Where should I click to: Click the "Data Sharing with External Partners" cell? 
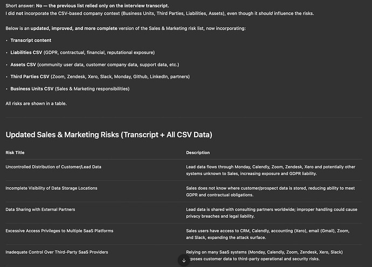pyautogui.click(x=40, y=209)
